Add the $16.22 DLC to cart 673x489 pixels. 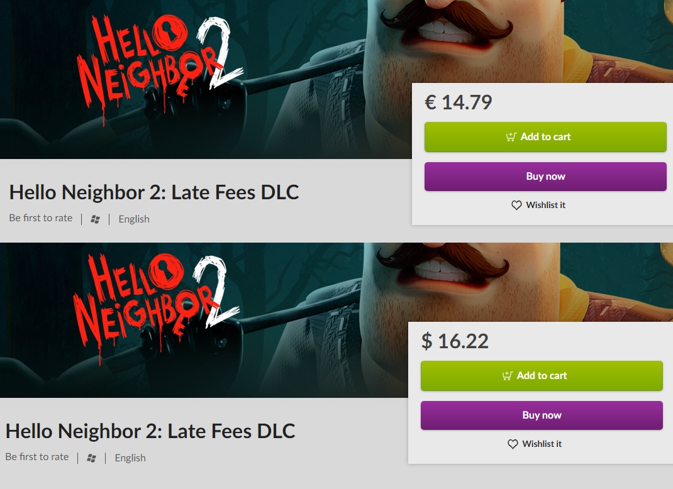click(x=542, y=376)
